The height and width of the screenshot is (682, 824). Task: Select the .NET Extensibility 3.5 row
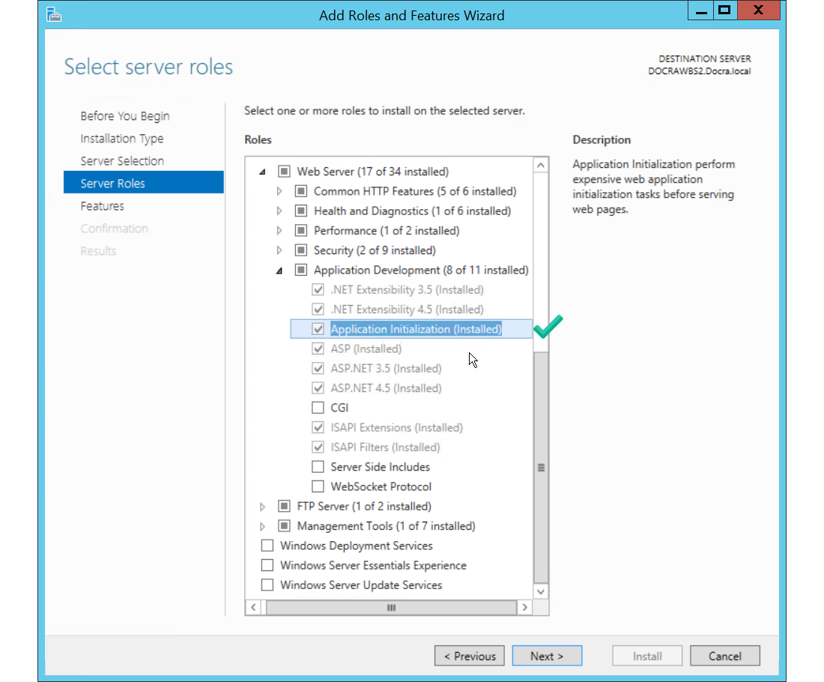(408, 290)
